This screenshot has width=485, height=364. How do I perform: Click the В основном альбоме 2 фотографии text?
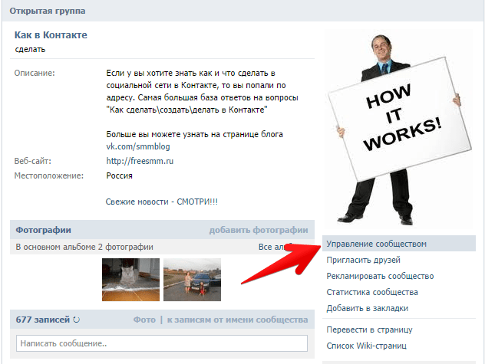pos(84,247)
